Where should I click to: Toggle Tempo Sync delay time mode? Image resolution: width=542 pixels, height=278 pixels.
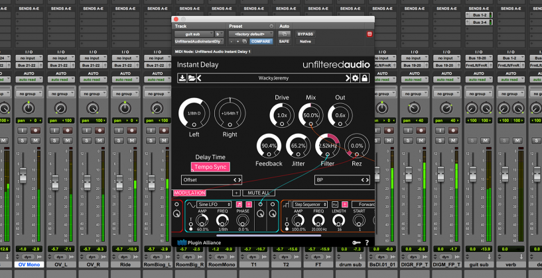(210, 167)
